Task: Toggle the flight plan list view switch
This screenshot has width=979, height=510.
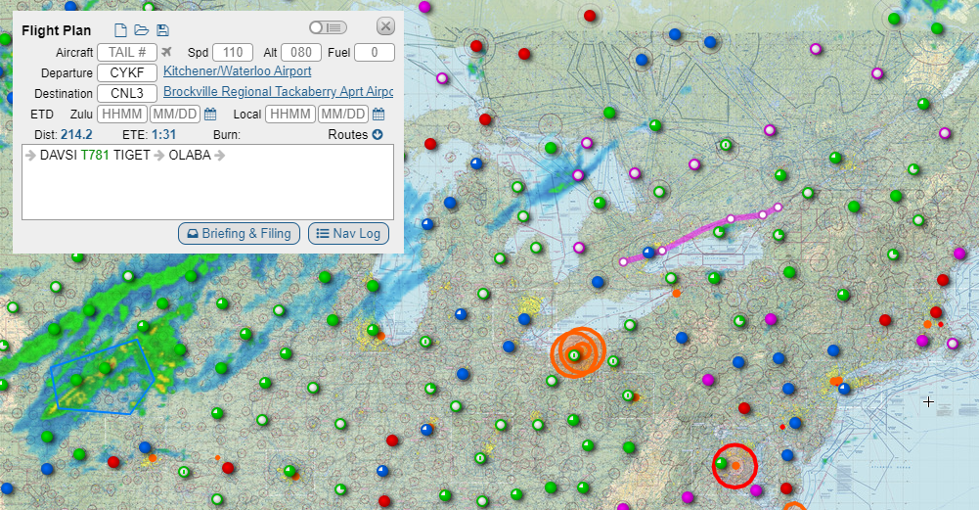Action: tap(328, 27)
